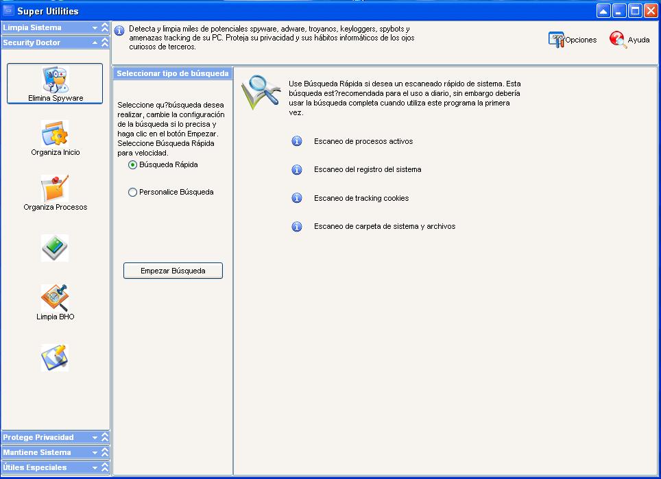Open the Limpia BHO tool
This screenshot has width=661, height=479.
click(x=56, y=302)
